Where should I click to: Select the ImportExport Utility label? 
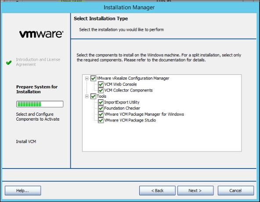[x=122, y=102]
